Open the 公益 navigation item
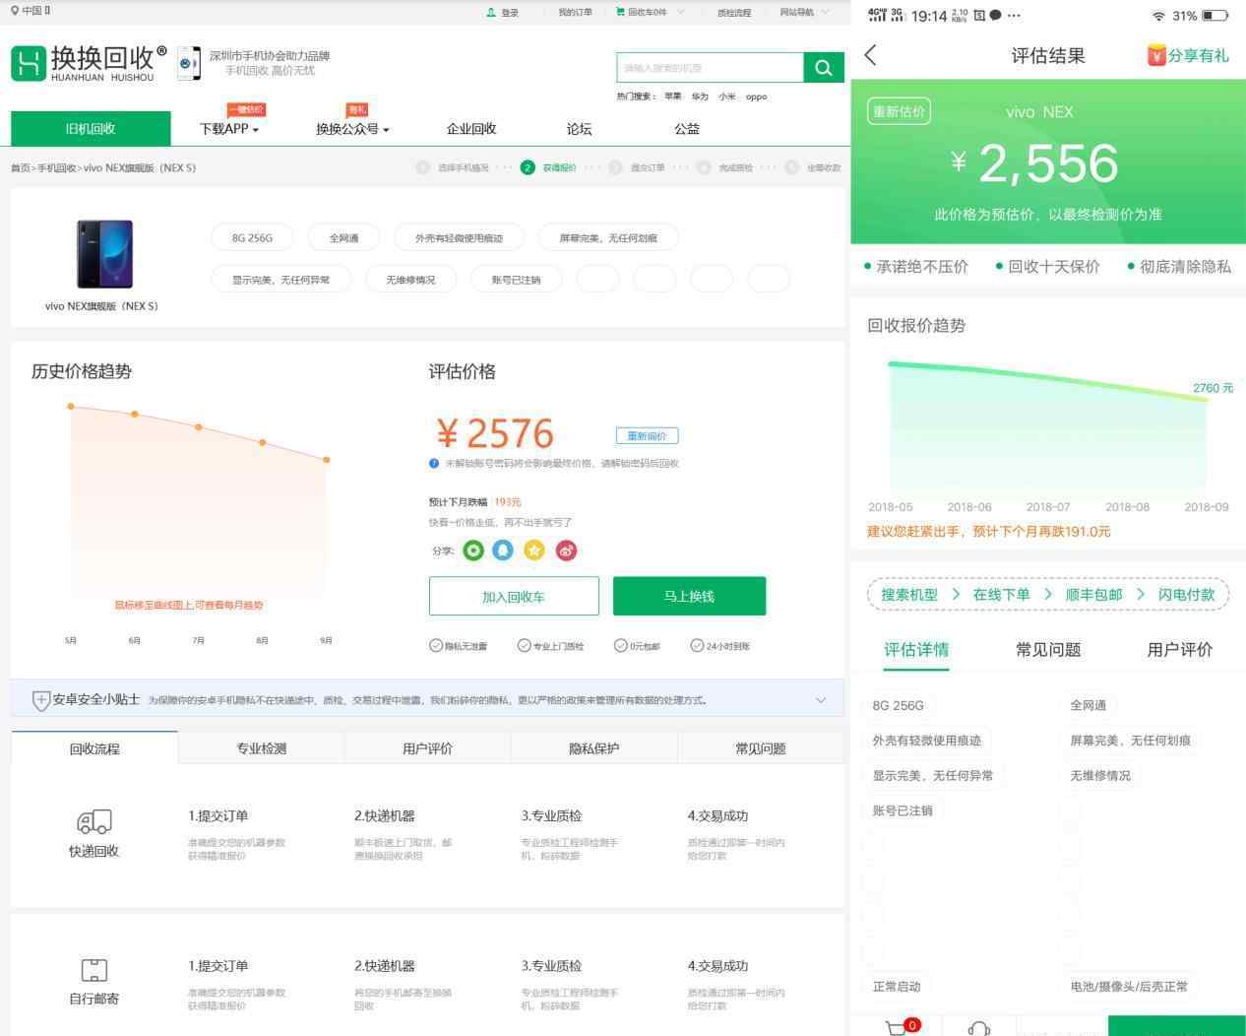Viewport: 1246px width, 1036px height. [x=687, y=129]
